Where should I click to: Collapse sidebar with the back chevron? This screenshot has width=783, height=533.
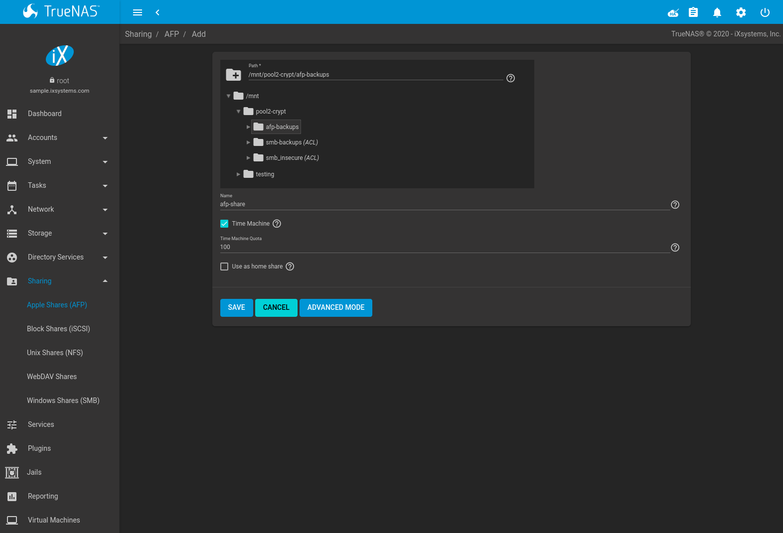(157, 12)
